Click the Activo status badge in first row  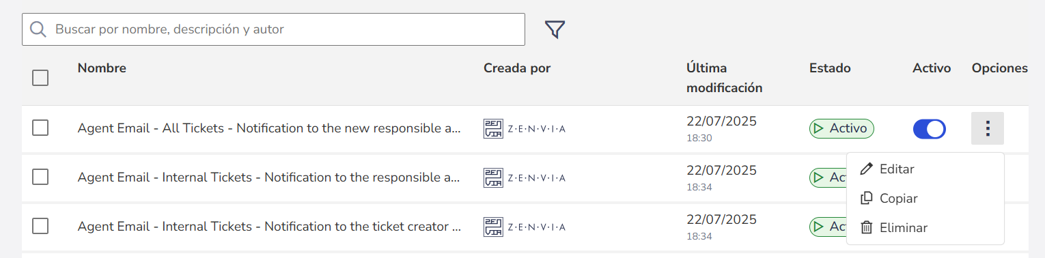click(841, 128)
